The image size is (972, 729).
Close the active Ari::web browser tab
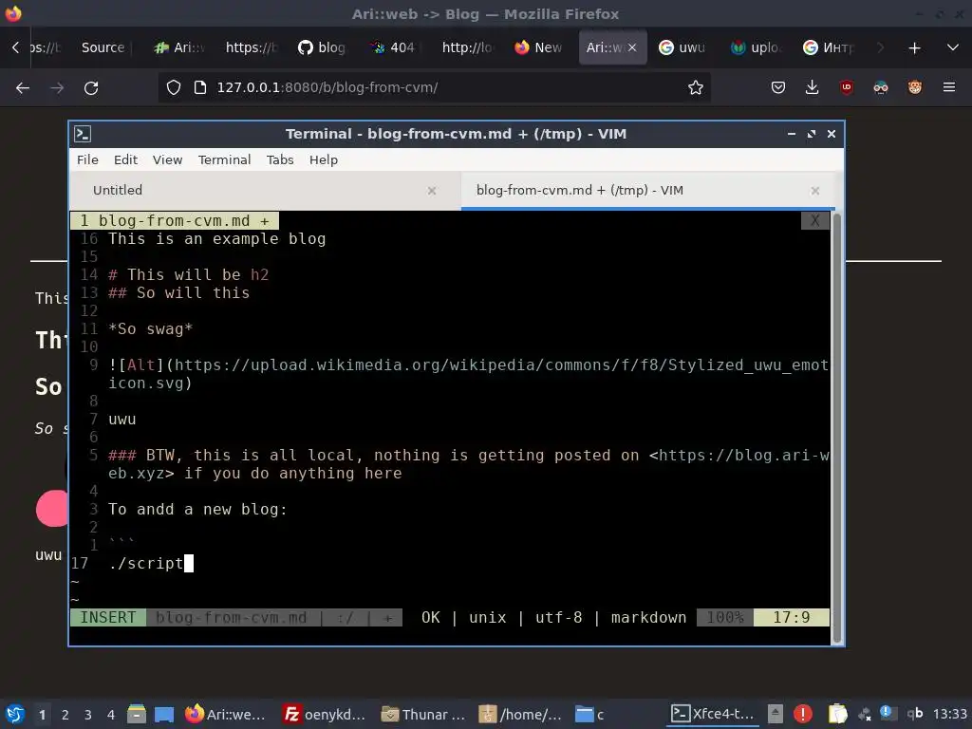tap(631, 47)
